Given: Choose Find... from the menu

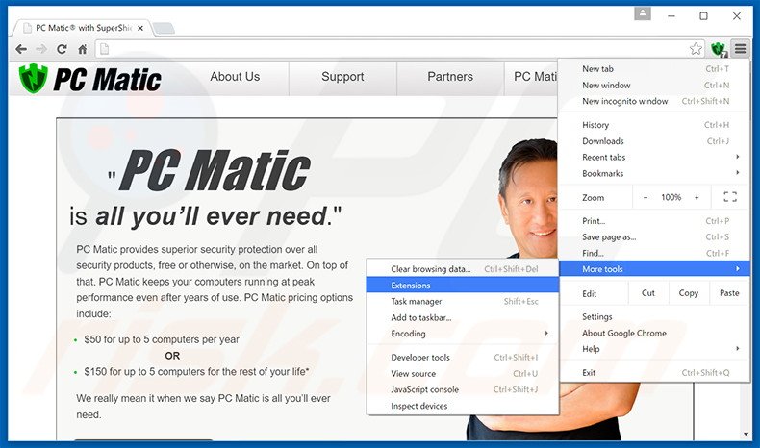Looking at the screenshot, I should click(655, 253).
